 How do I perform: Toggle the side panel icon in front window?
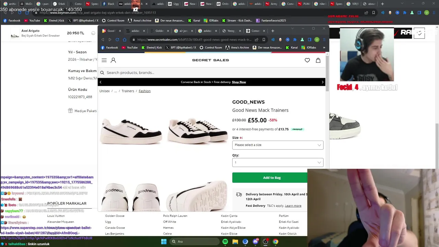(309, 39)
